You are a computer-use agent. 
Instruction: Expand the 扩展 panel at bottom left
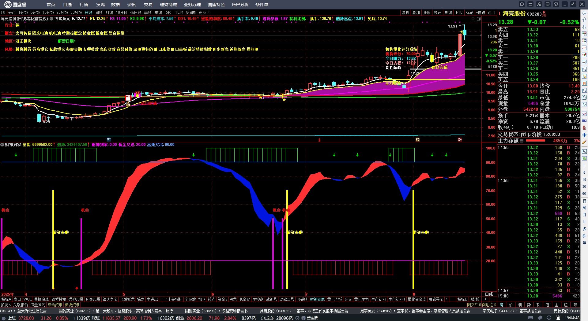click(x=6, y=305)
